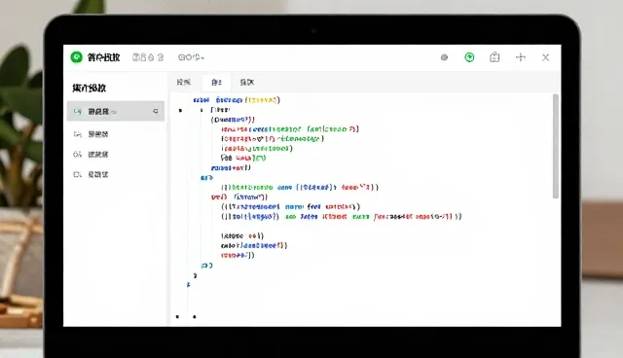Screen dimensions: 623x358
Task: Click the gutter dot beside the second code line
Action: [180, 110]
